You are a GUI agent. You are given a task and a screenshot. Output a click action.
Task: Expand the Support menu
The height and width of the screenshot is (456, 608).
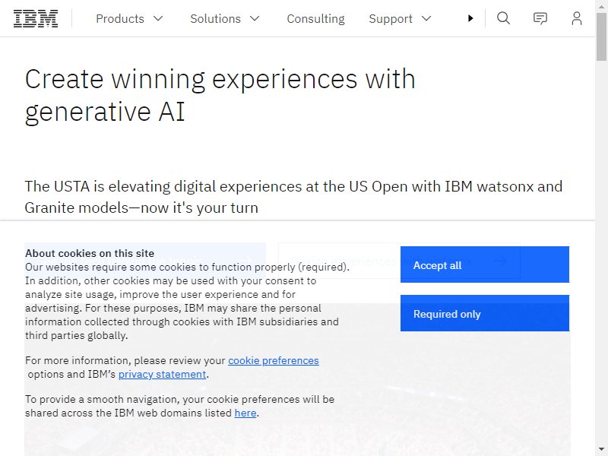(400, 18)
